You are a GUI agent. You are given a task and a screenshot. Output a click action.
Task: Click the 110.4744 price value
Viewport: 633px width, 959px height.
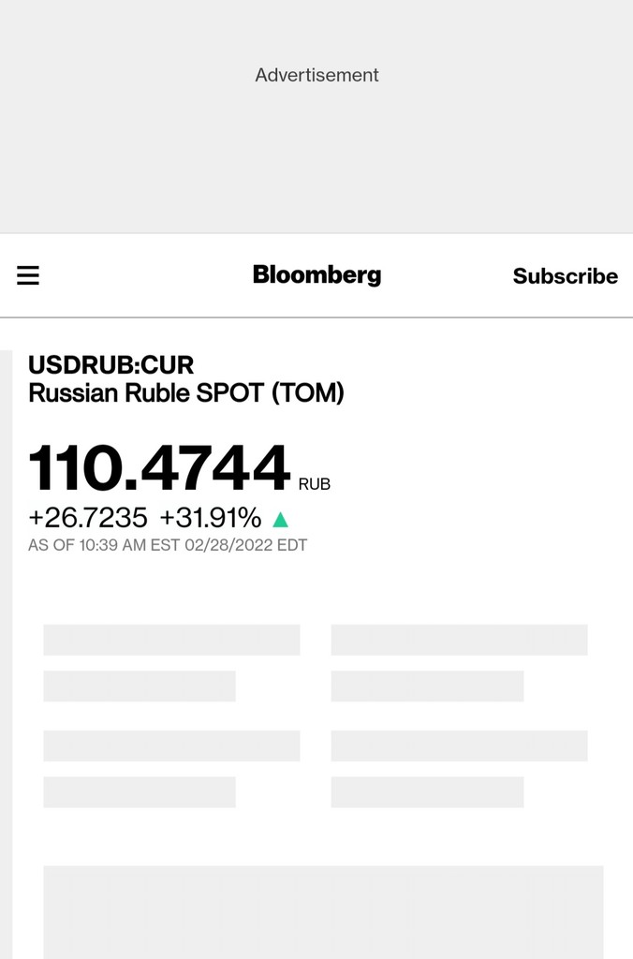tap(159, 469)
